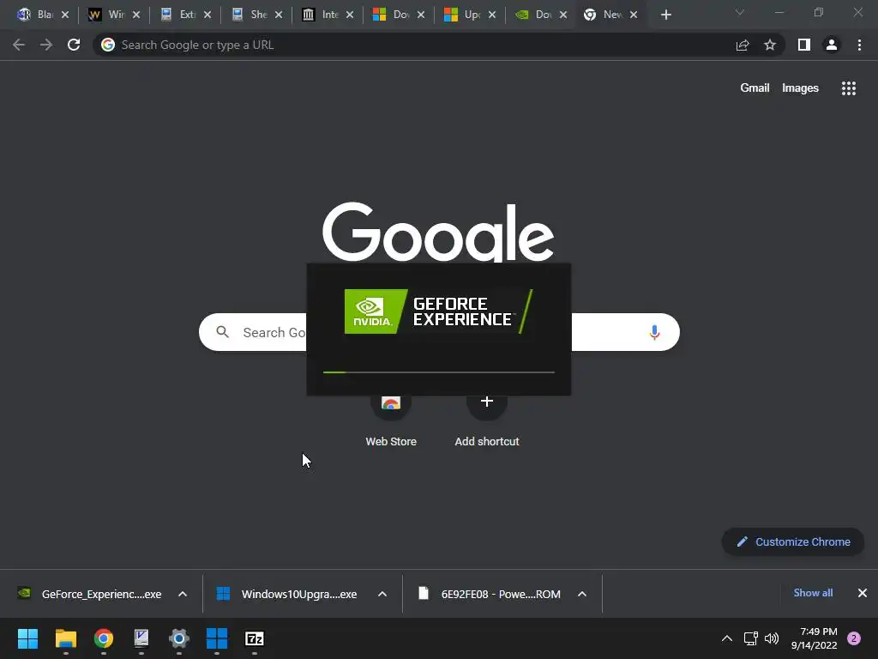878x659 pixels.
Task: Close the first Microsoft Dow tab
Action: click(421, 15)
